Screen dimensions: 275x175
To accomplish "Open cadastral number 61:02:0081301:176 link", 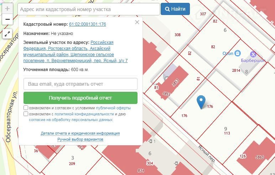I will pos(87,24).
